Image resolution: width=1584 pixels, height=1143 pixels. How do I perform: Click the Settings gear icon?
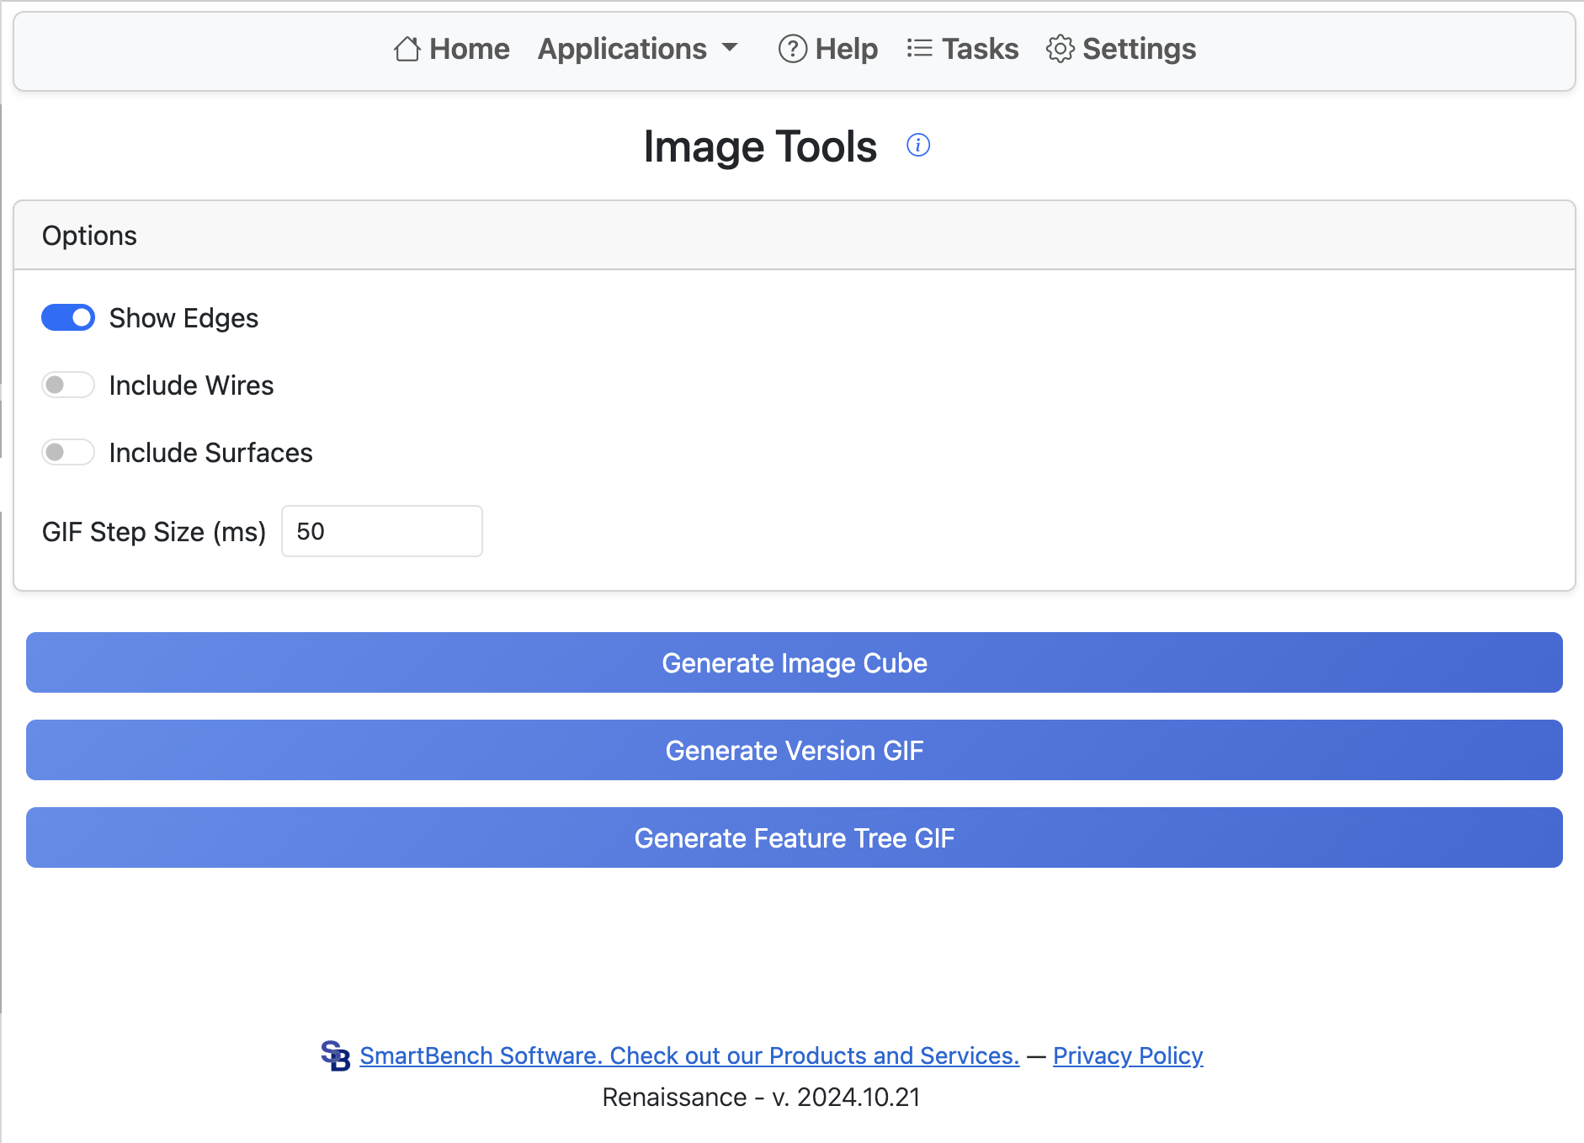tap(1060, 49)
